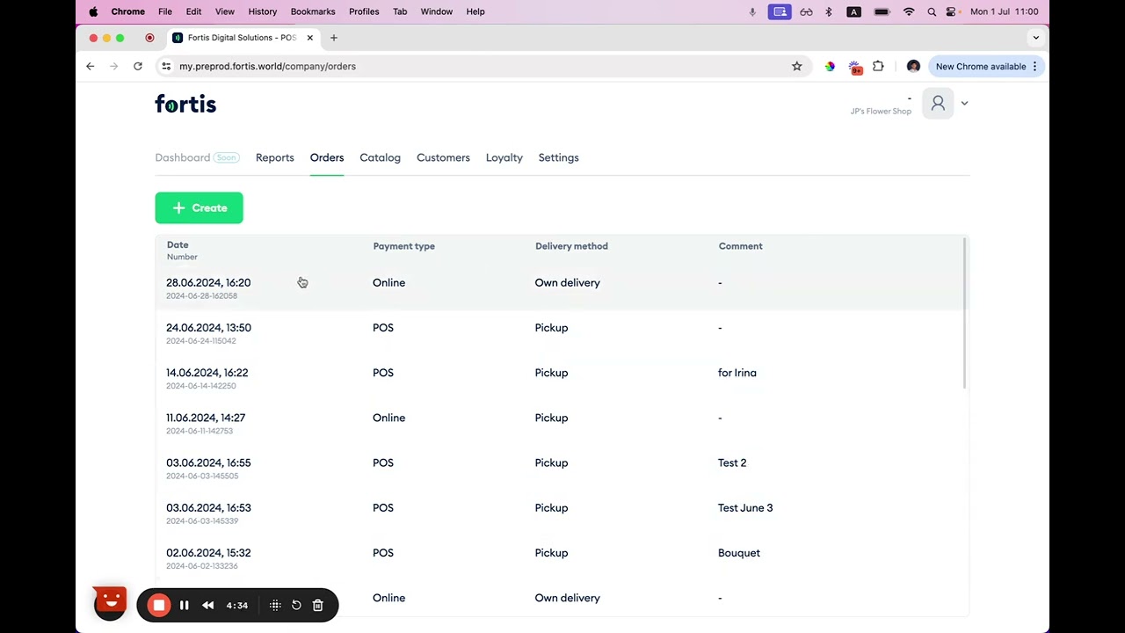
Task: Open a new tab with plus icon
Action: tap(334, 38)
